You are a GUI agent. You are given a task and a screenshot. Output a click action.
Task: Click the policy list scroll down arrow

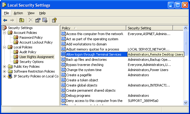[186, 103]
